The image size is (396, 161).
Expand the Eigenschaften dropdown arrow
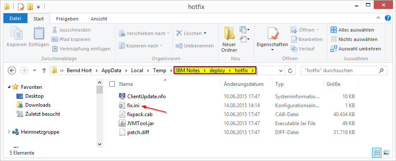click(x=272, y=50)
